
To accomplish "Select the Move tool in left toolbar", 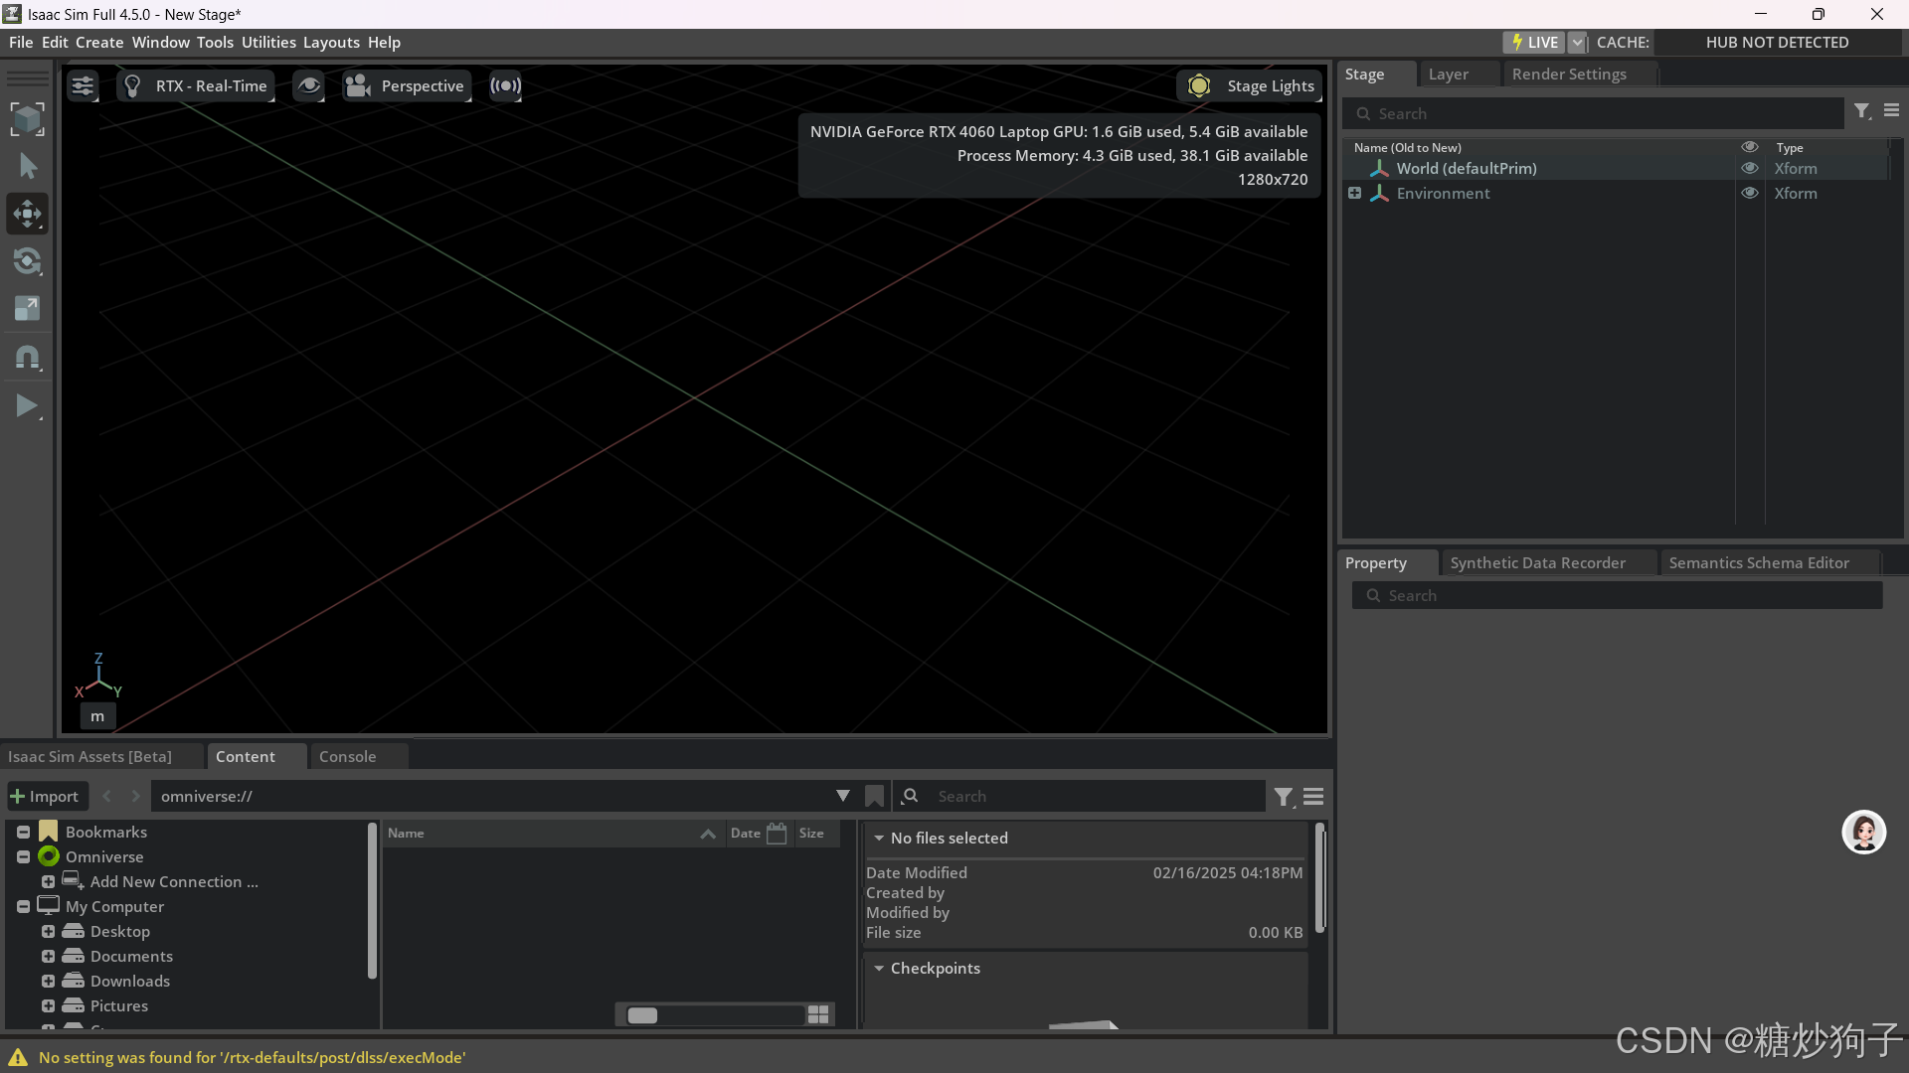I will [x=27, y=214].
